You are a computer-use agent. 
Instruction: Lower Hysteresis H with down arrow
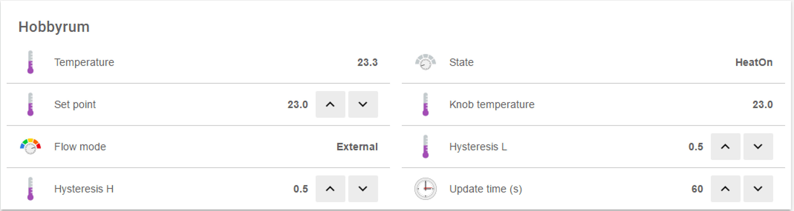pyautogui.click(x=363, y=189)
